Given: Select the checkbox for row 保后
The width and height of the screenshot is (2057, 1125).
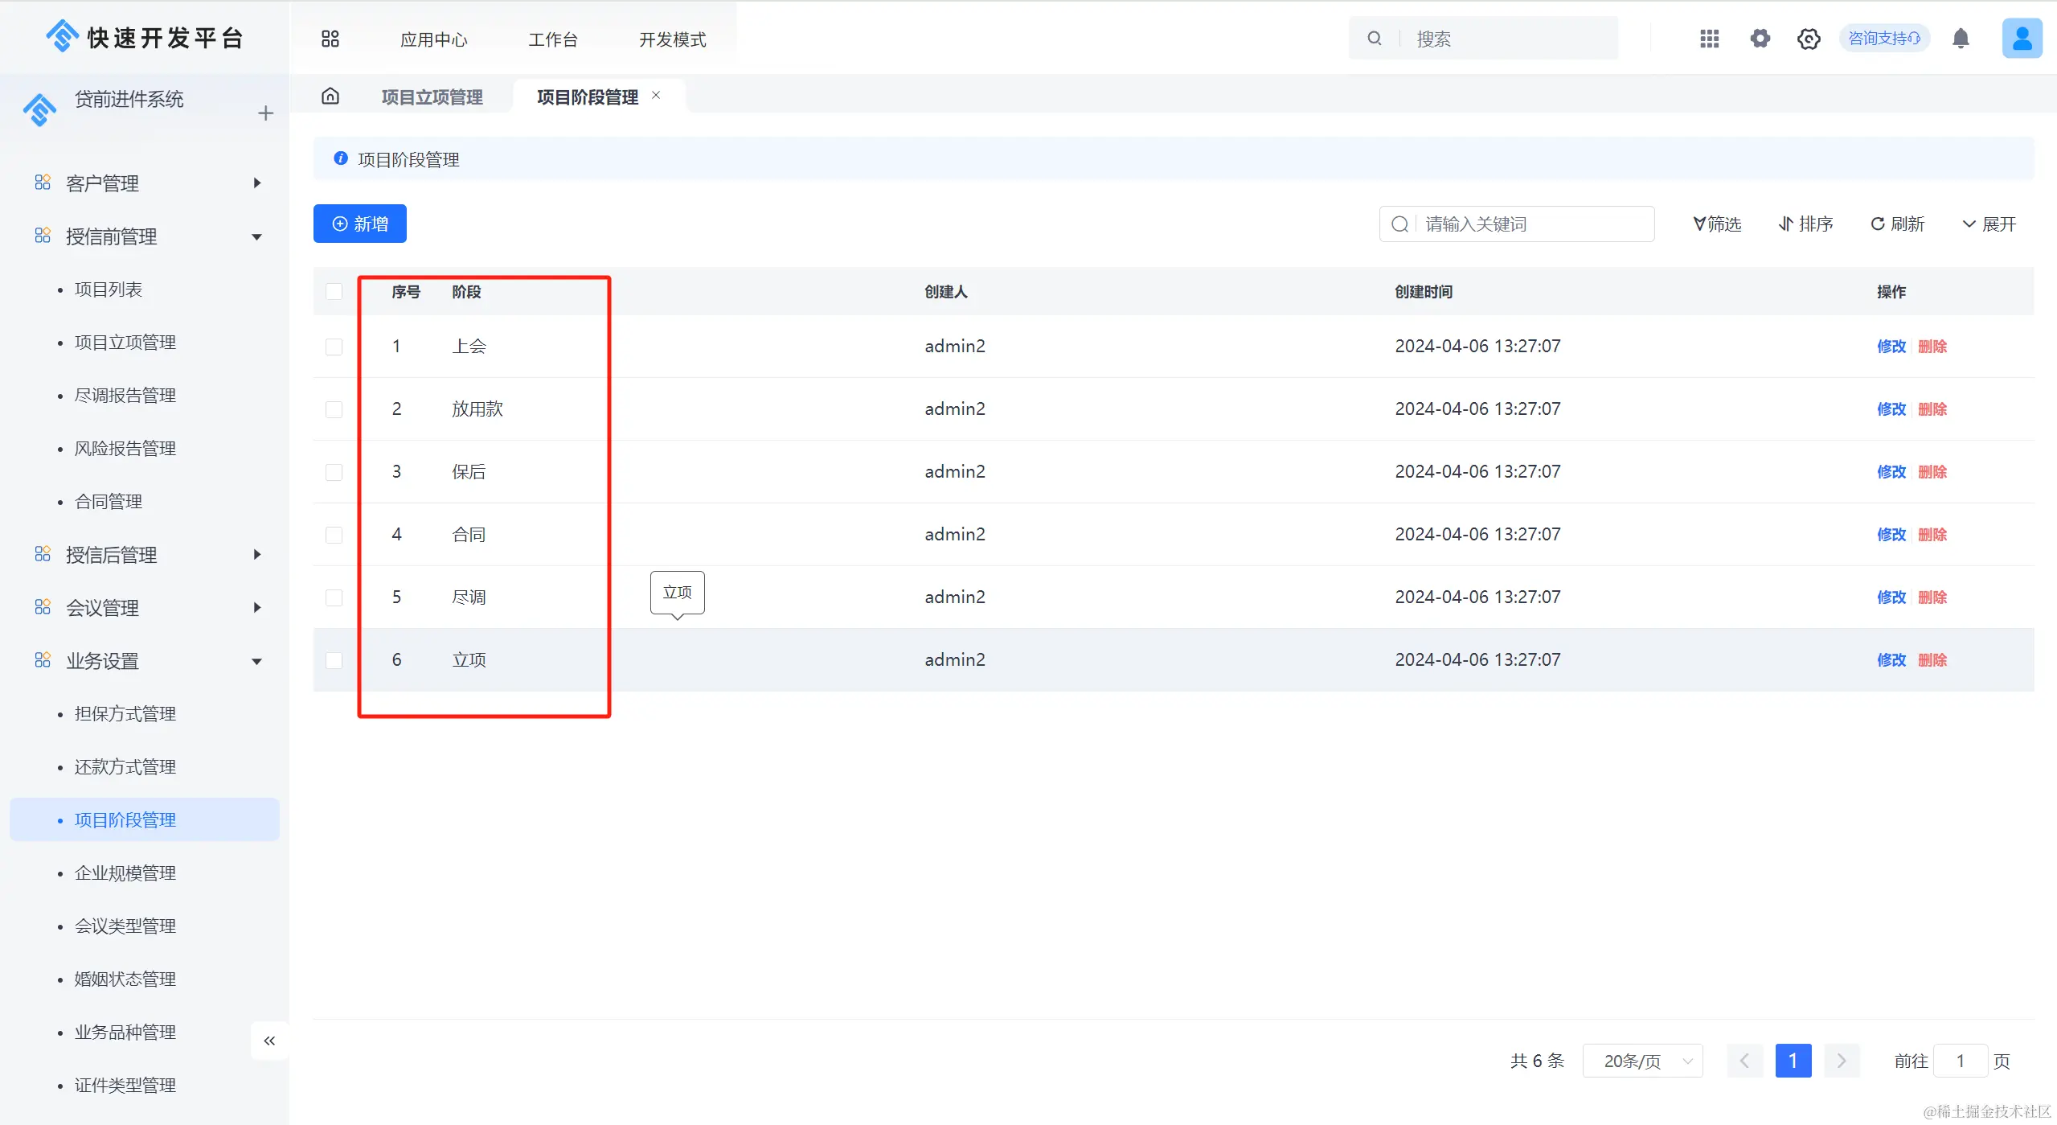Looking at the screenshot, I should [x=334, y=472].
